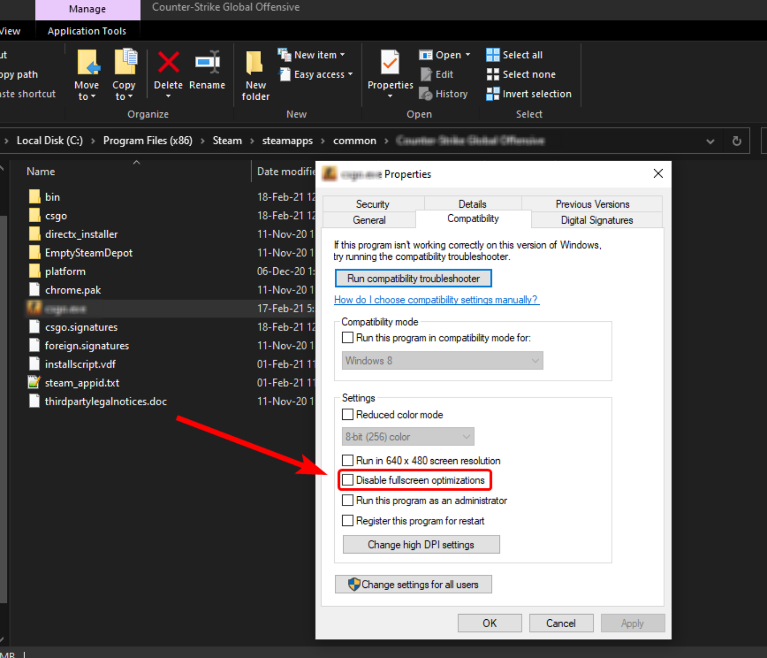Expand the Easy access dropdown

click(350, 74)
